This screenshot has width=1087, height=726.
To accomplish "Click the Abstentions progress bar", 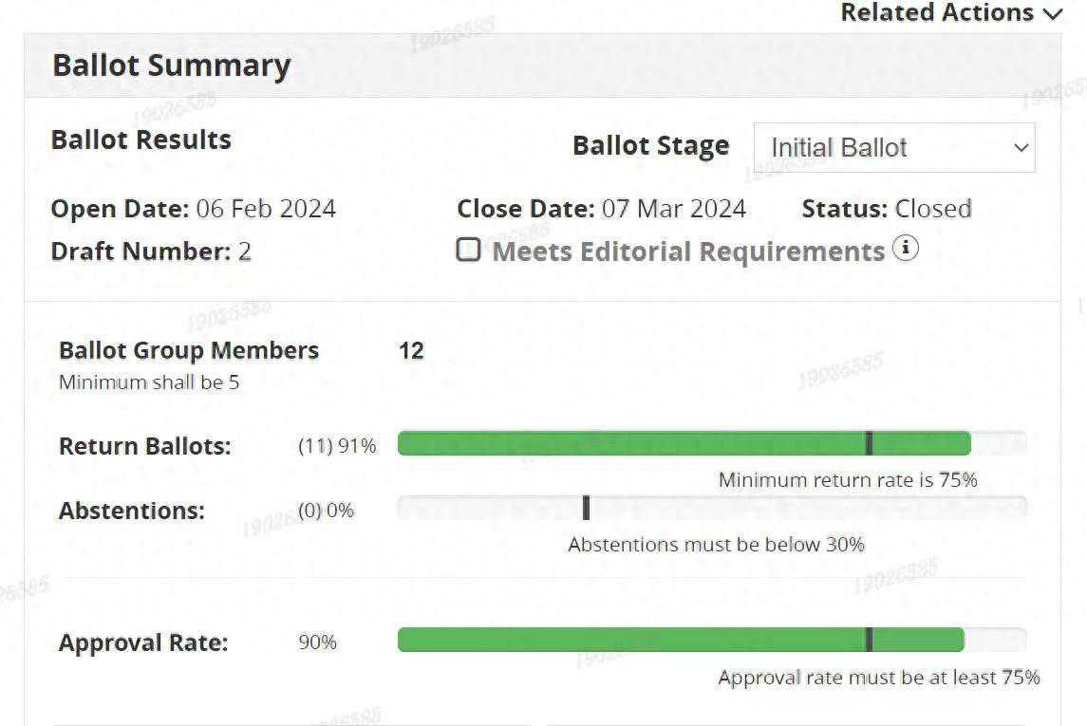I will click(712, 508).
